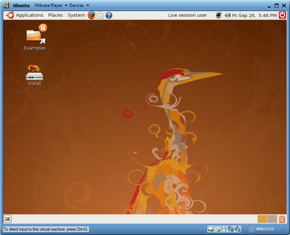Viewport: 290px width, 235px height.
Task: Minimize the VMware Player window
Action: 269,6
